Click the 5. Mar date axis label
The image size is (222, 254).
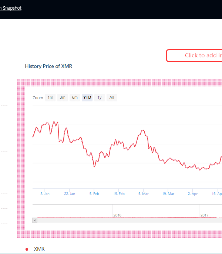tap(144, 194)
